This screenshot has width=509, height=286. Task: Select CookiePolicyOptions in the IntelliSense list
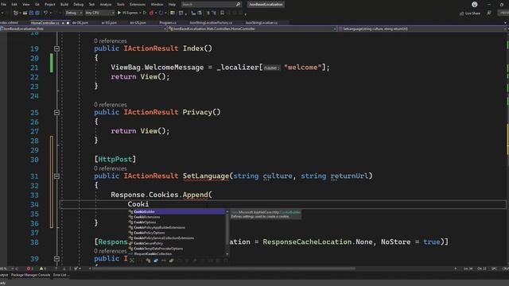coord(176,233)
